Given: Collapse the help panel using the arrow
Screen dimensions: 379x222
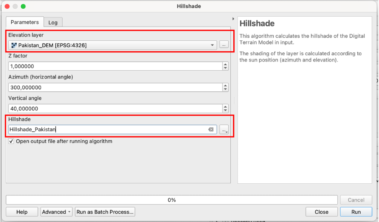Looking at the screenshot, I should click(233, 19).
